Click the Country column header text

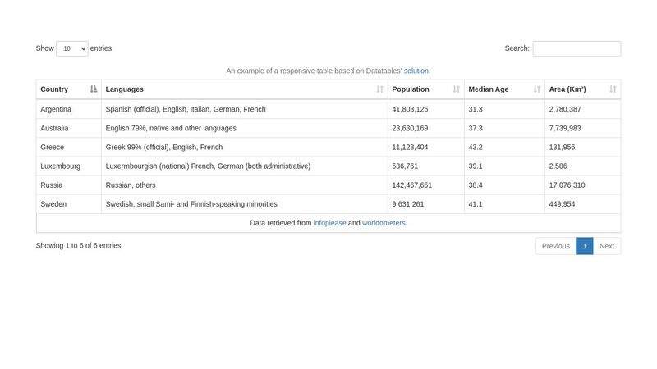(54, 89)
